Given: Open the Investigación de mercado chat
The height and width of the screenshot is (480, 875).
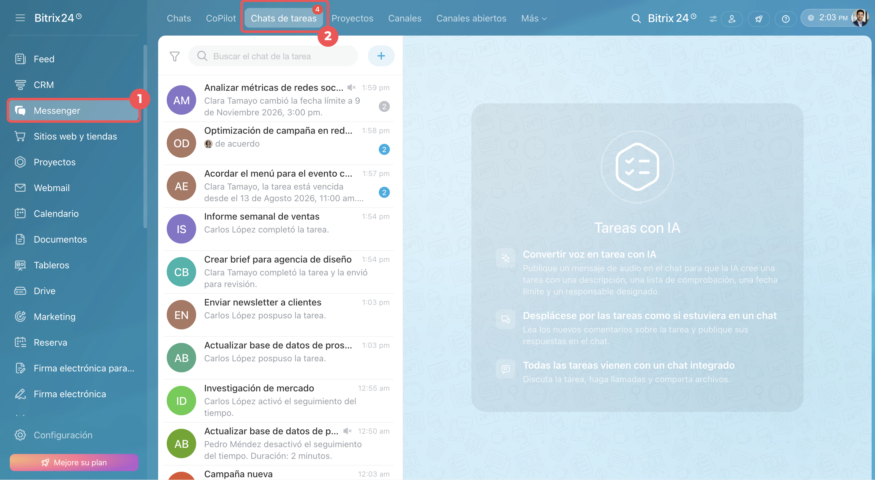Looking at the screenshot, I should (279, 401).
